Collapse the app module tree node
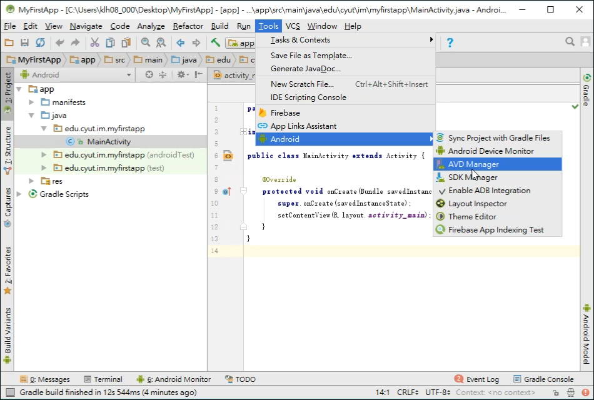This screenshot has width=594, height=400. (x=19, y=89)
